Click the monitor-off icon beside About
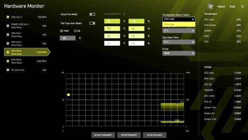This screenshot has height=140, width=248. click(x=210, y=7)
